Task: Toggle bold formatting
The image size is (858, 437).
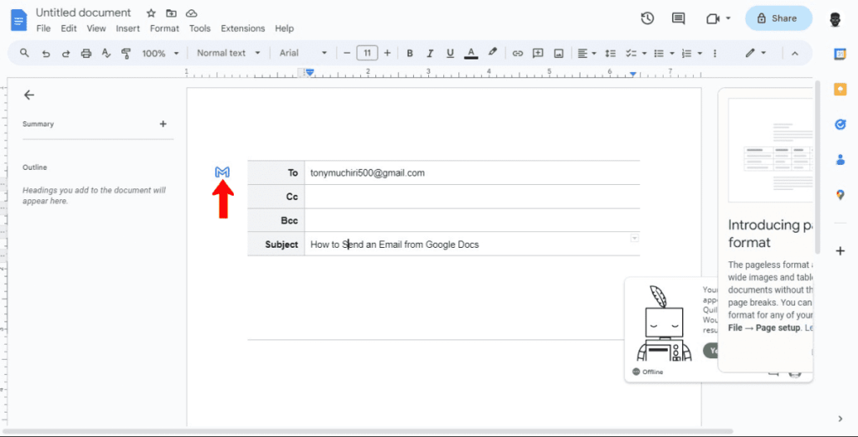Action: pyautogui.click(x=409, y=53)
